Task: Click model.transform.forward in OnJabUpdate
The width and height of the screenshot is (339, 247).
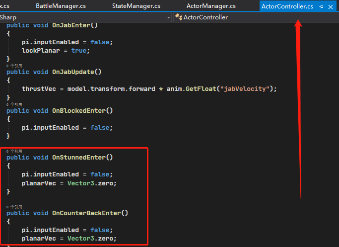Action: click(111, 89)
